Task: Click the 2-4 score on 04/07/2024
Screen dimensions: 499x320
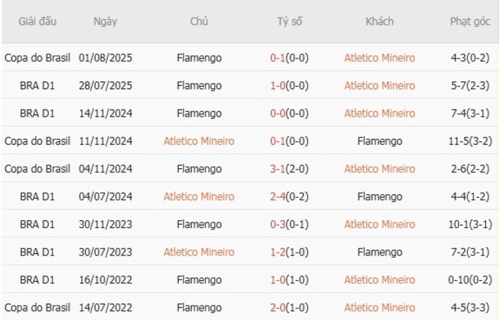Action: (279, 196)
